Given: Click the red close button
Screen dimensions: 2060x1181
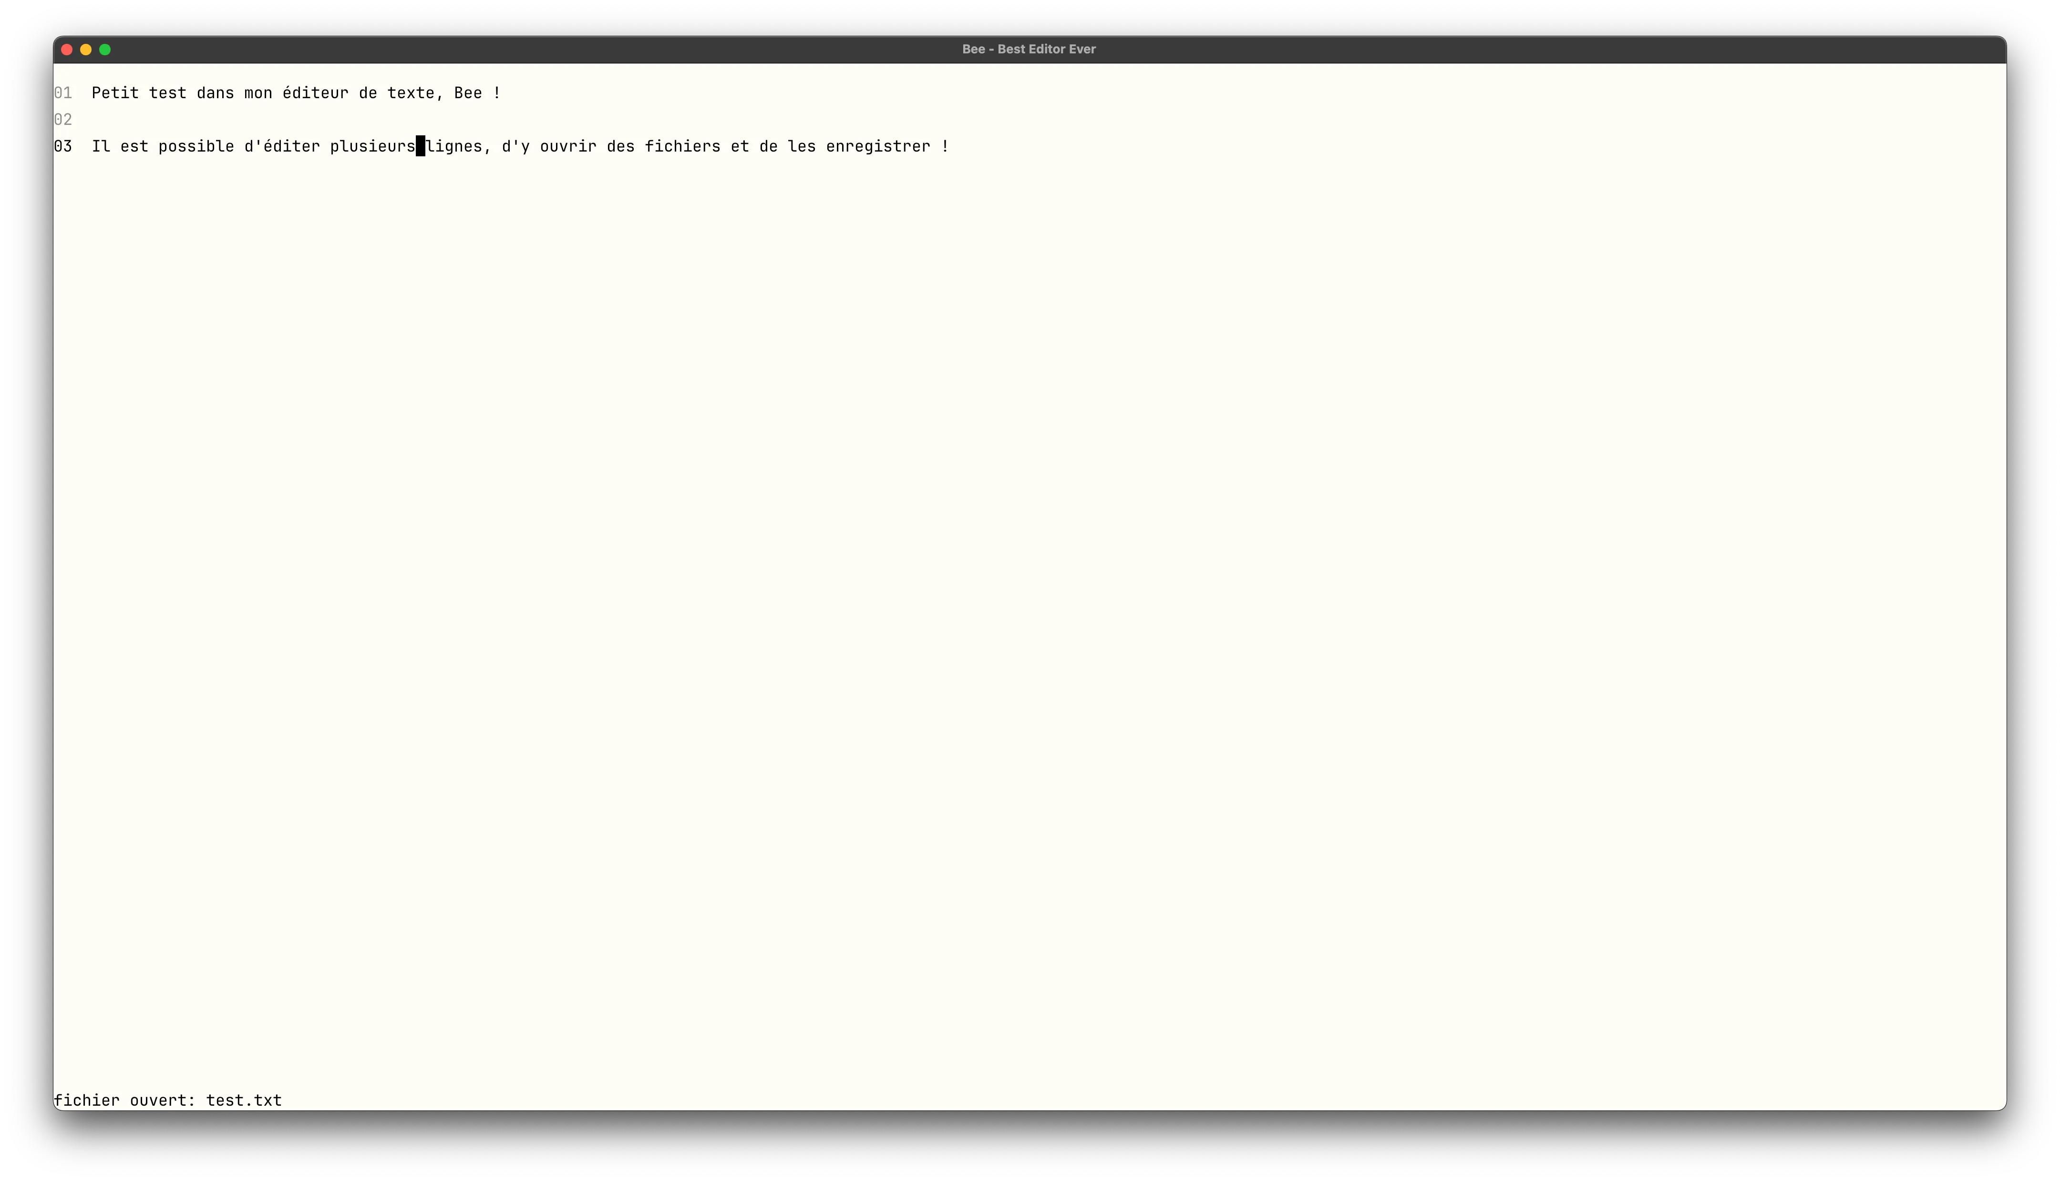Looking at the screenshot, I should click(x=66, y=50).
